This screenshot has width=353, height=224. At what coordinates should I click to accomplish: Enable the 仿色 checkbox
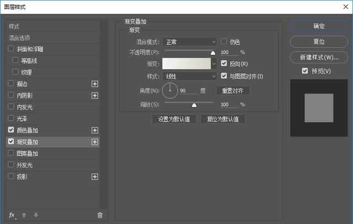click(224, 42)
